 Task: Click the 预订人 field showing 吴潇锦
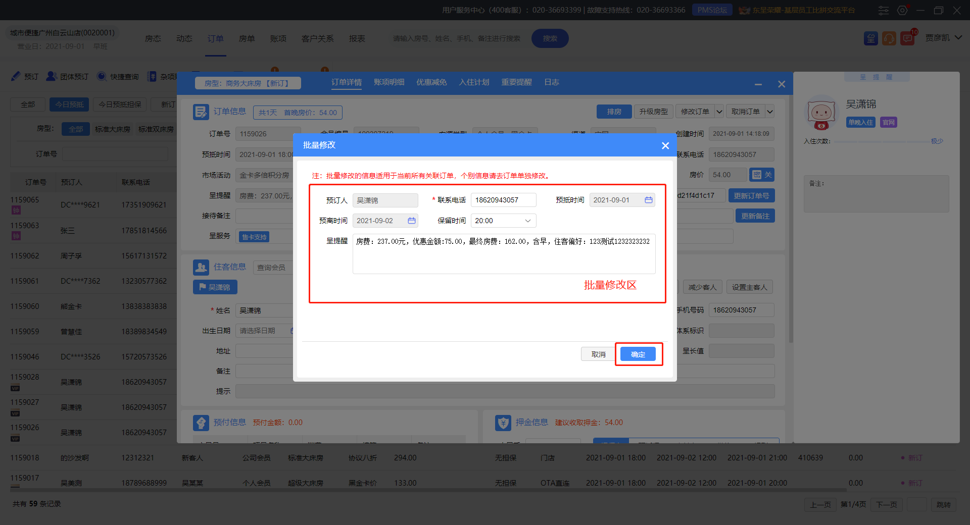(x=385, y=200)
